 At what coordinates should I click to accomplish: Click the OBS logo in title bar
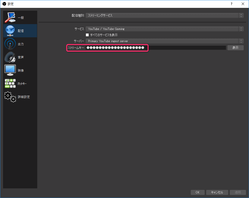tap(4, 4)
